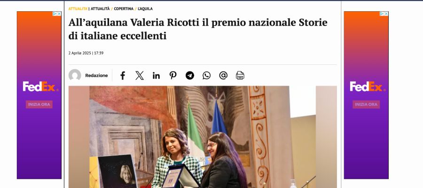Click Inizia Ora on left FedEx banner
The image size is (423, 188).
pos(39,104)
